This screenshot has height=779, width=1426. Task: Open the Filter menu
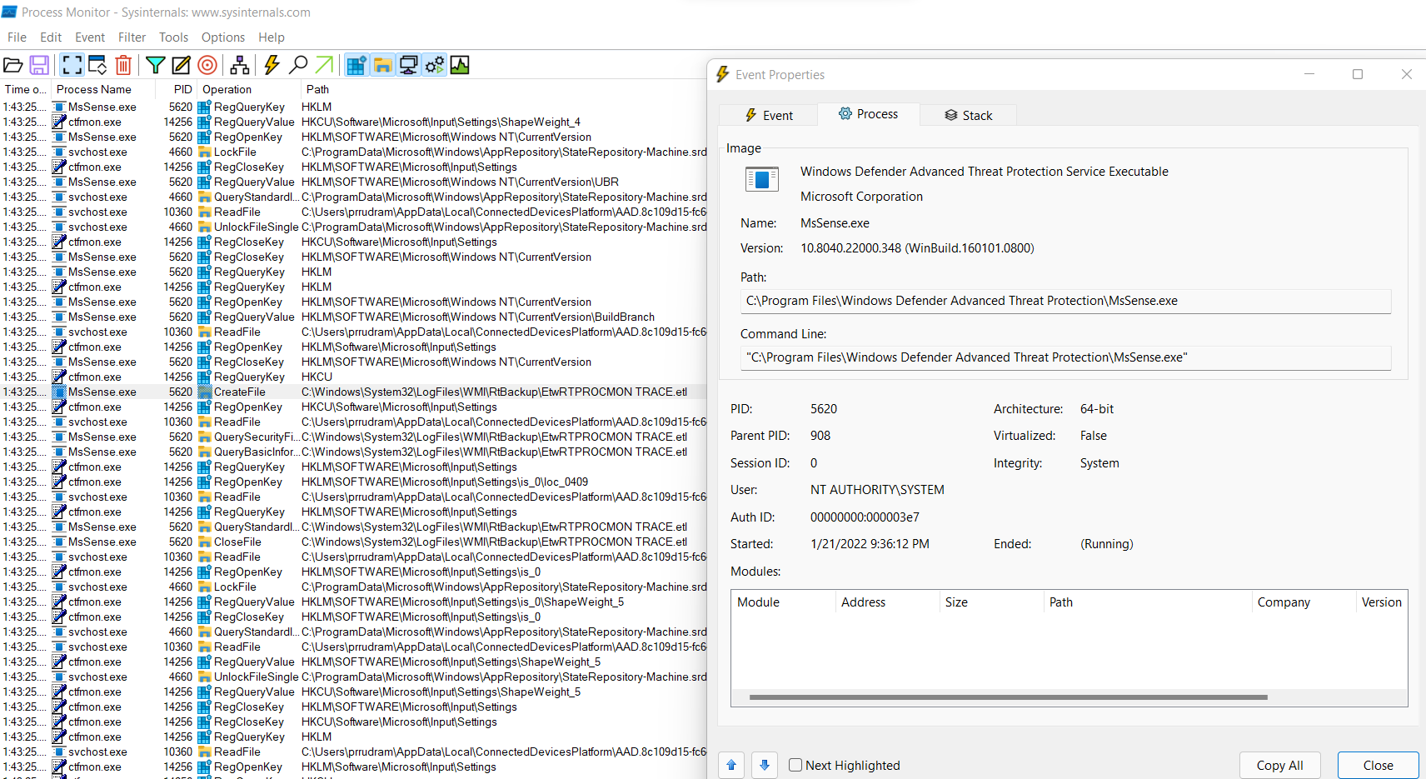pyautogui.click(x=132, y=37)
